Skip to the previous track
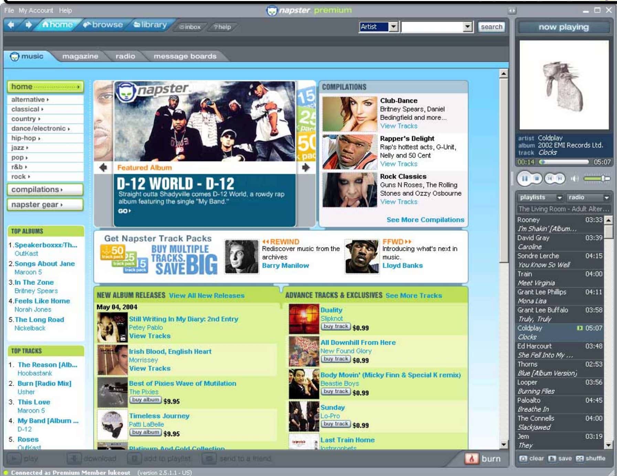The width and height of the screenshot is (617, 476). [x=550, y=178]
